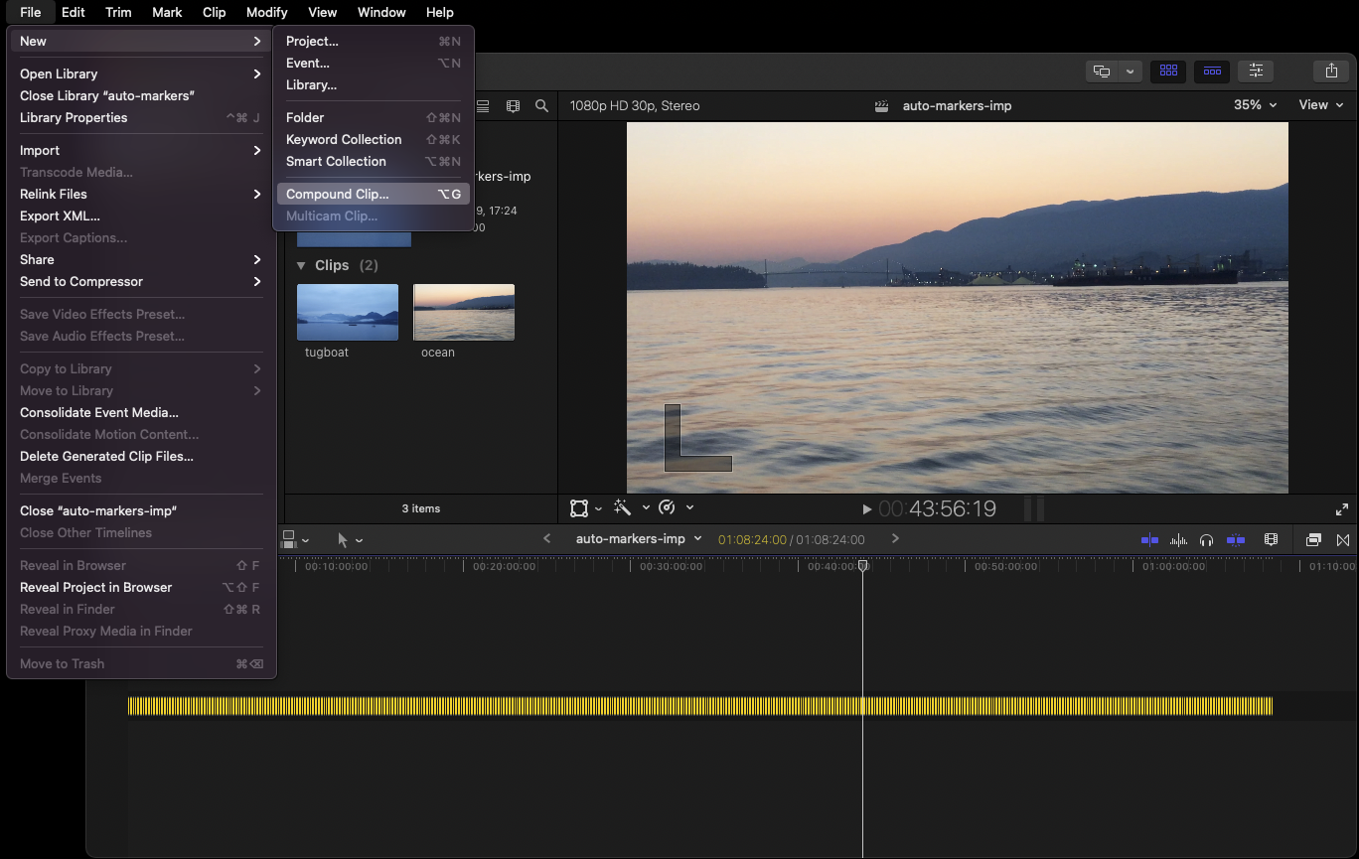The height and width of the screenshot is (859, 1359).
Task: Click Export XML in File menu
Action: [x=60, y=216]
